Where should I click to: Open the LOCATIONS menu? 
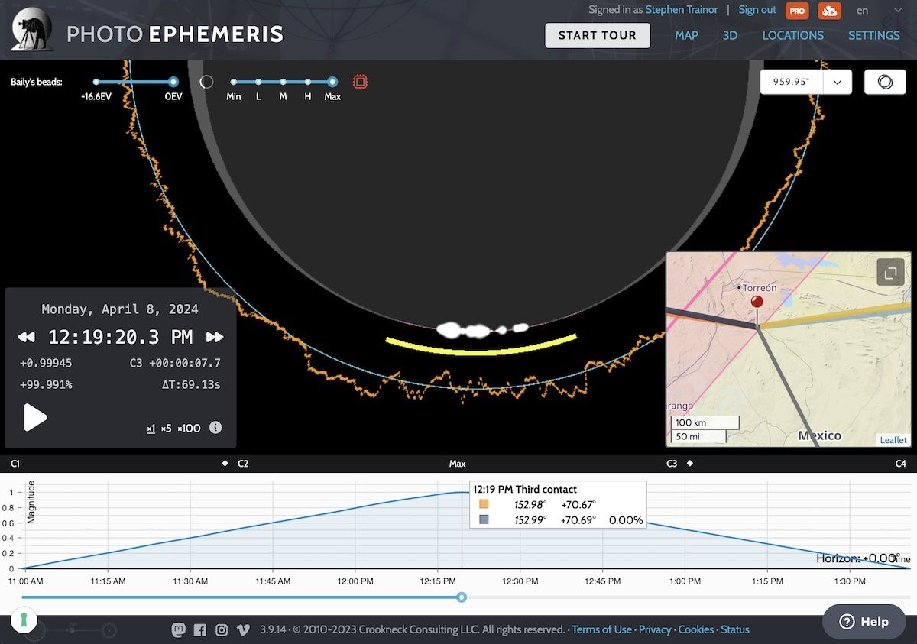click(792, 35)
